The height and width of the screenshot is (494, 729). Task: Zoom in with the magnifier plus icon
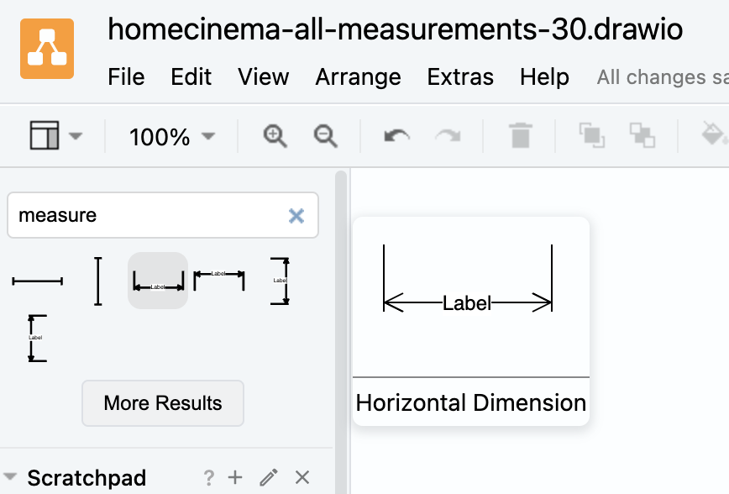[x=275, y=135]
